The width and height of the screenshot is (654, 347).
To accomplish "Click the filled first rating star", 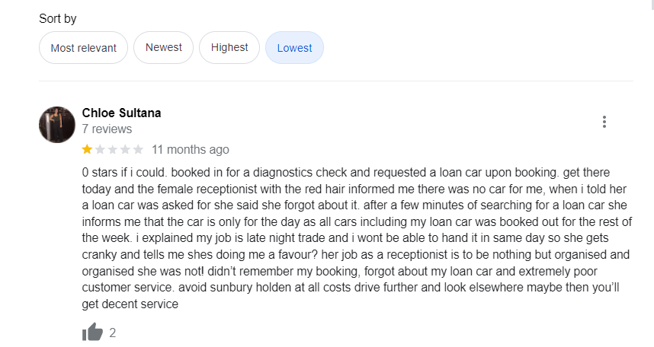I will pos(87,149).
